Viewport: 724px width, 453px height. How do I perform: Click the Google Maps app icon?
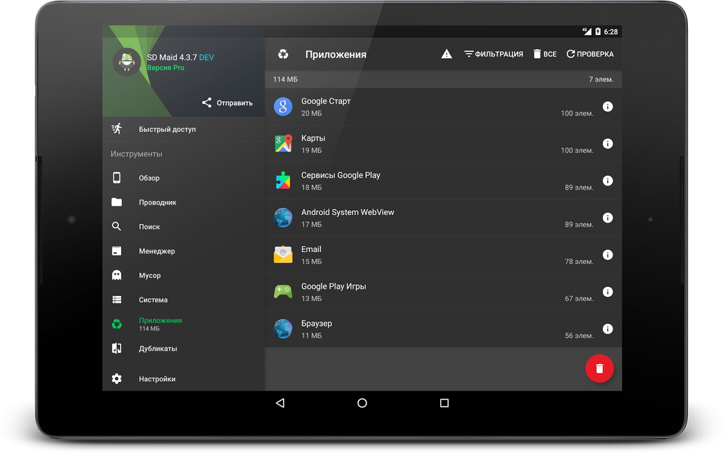pos(283,144)
